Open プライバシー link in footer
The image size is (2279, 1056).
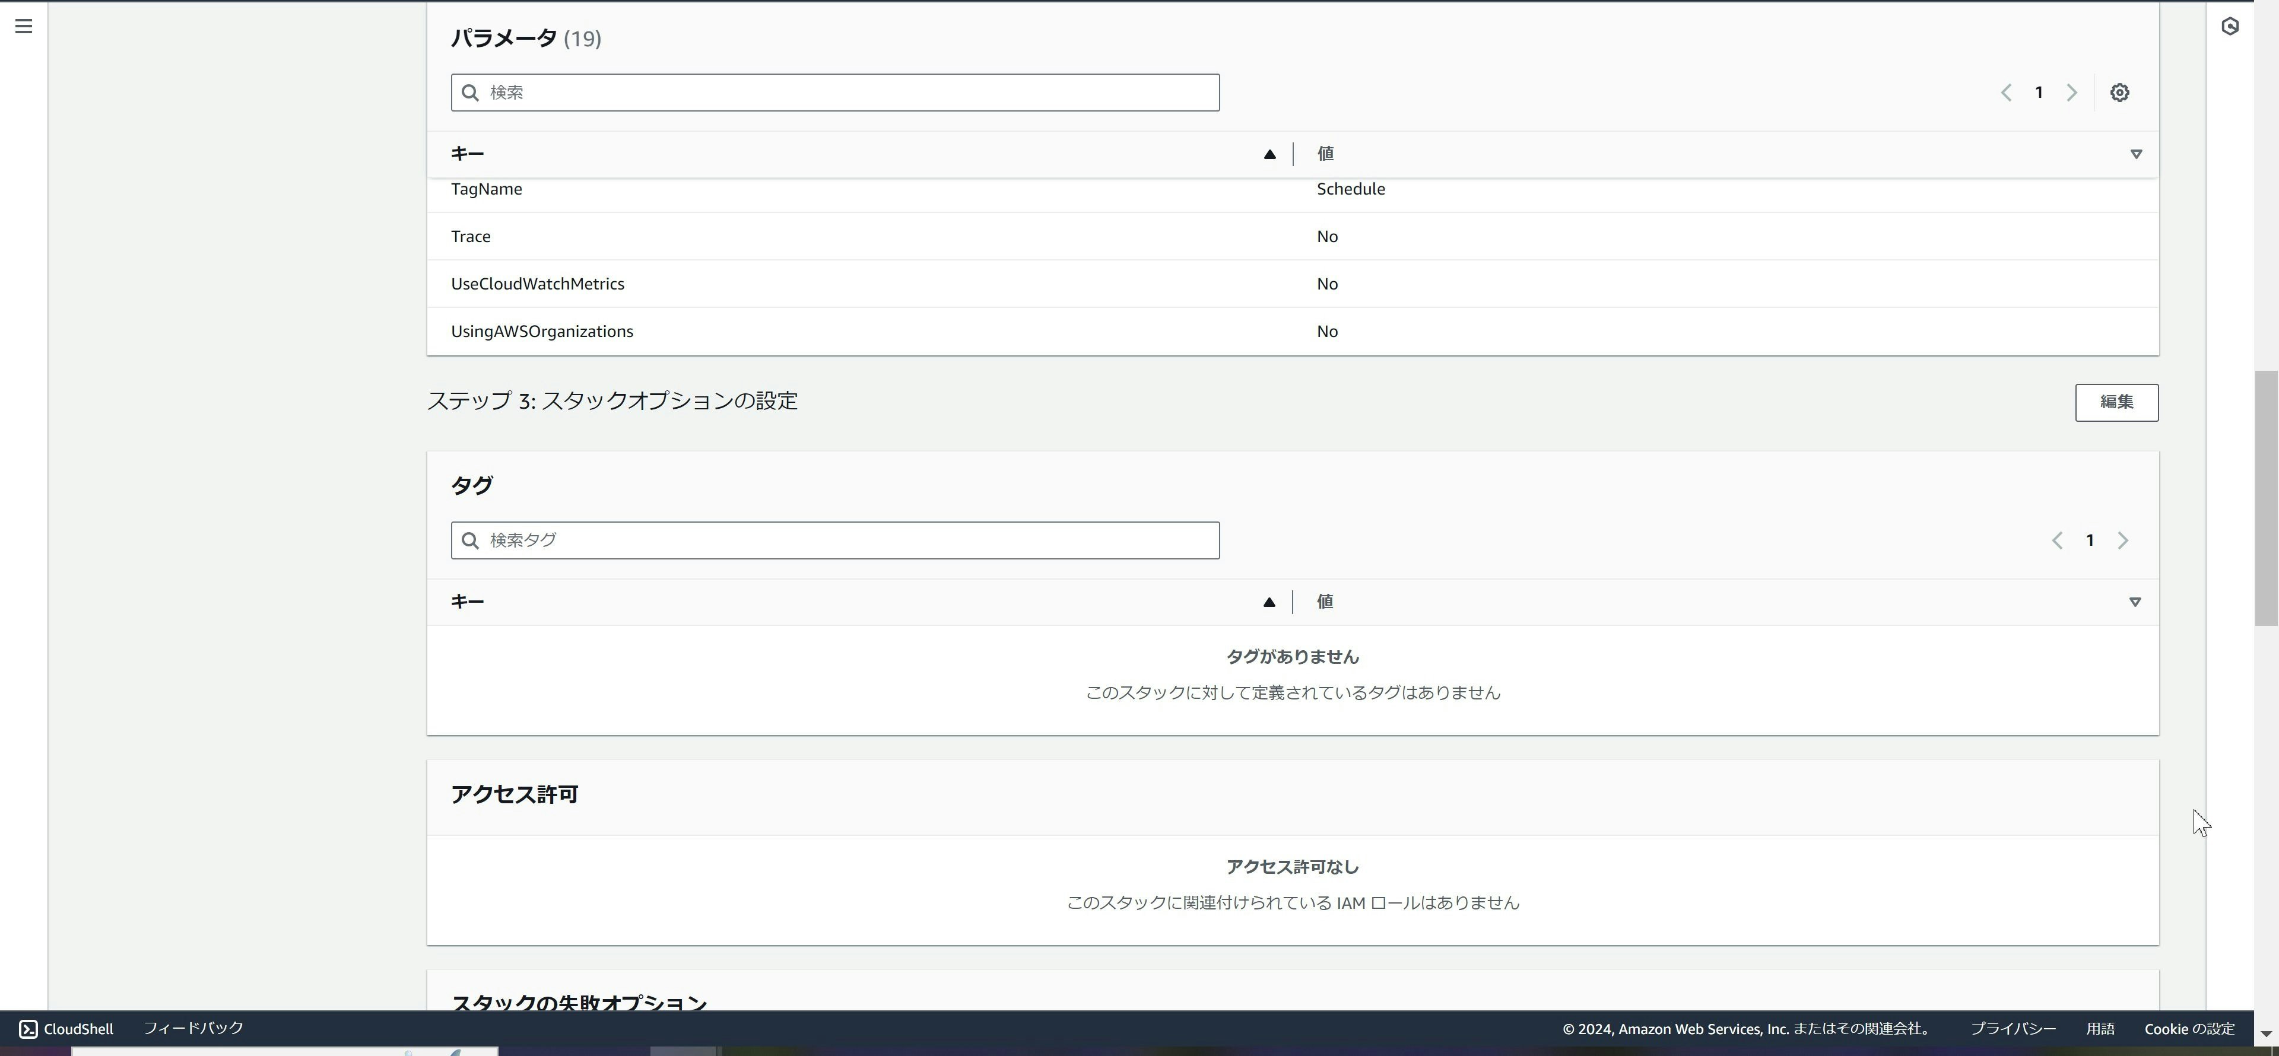pyautogui.click(x=2013, y=1029)
